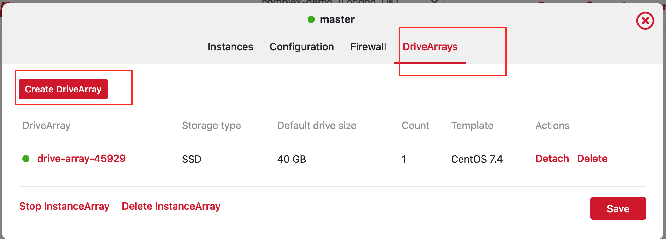Open the drive-array-45929 link
The height and width of the screenshot is (239, 666).
pyautogui.click(x=81, y=159)
